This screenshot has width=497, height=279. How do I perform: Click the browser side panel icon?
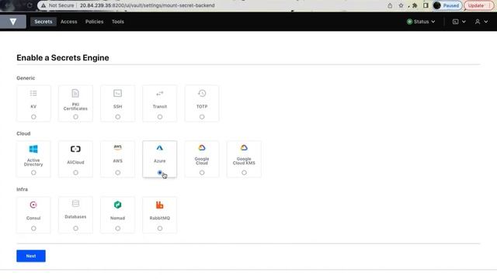pyautogui.click(x=426, y=5)
